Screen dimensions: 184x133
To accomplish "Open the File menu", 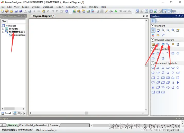I will 3,7.
